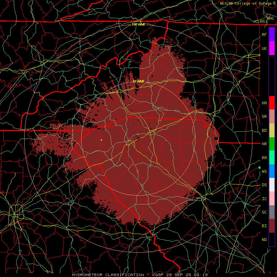This screenshot has height=277, width=277.
Task: Click the black ND legend color swatch
Action: (x=272, y=239)
